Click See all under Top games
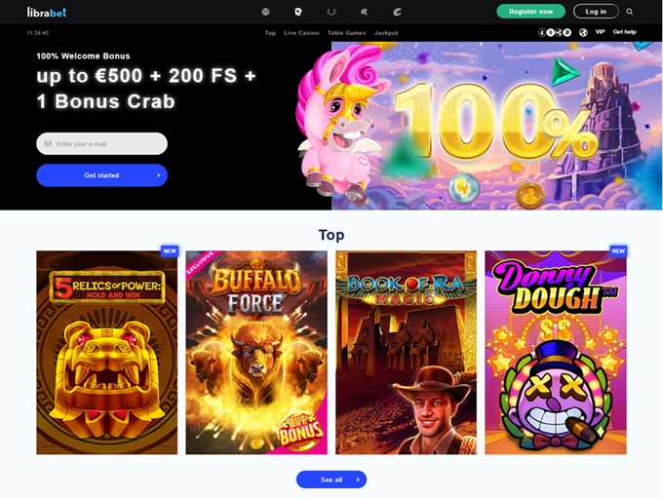 point(331,479)
